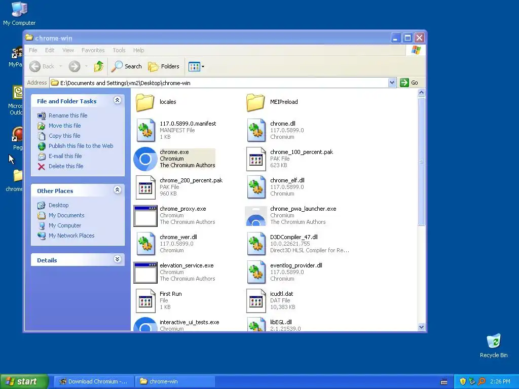Open the Favorites menu

tap(93, 50)
